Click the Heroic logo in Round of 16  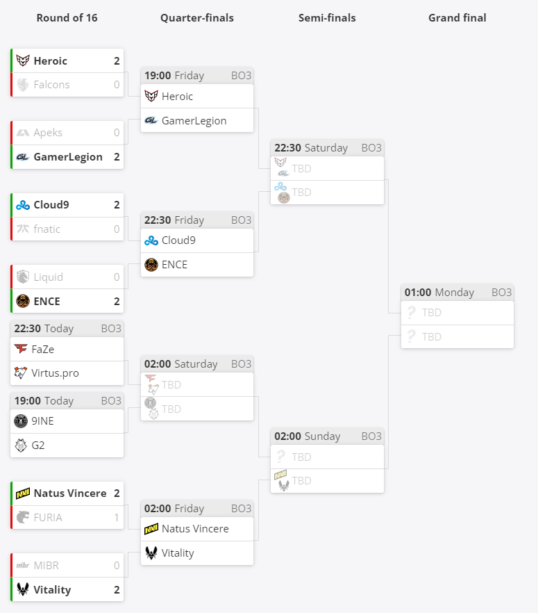click(x=23, y=60)
